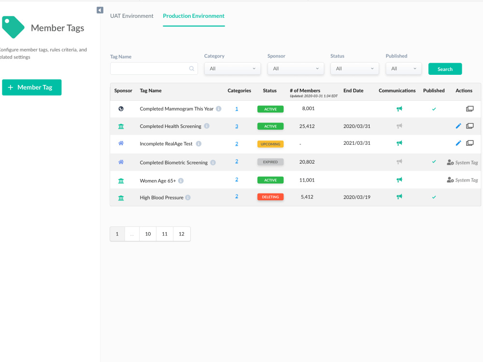
Task: Open info for Incomplete RealAge Test
Action: [x=199, y=144]
